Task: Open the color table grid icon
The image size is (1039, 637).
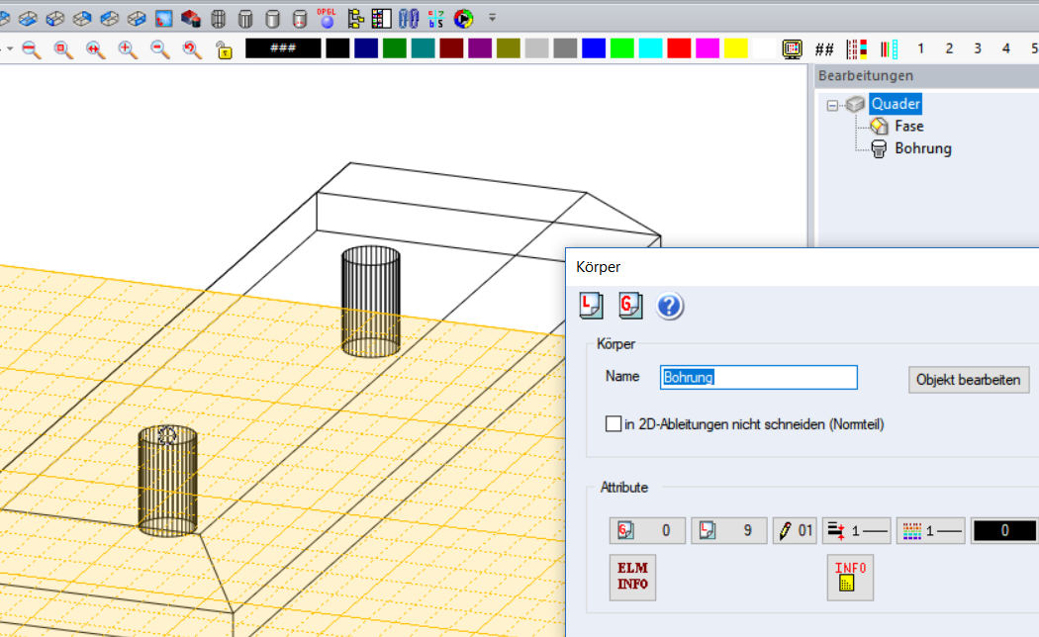Action: (x=382, y=19)
